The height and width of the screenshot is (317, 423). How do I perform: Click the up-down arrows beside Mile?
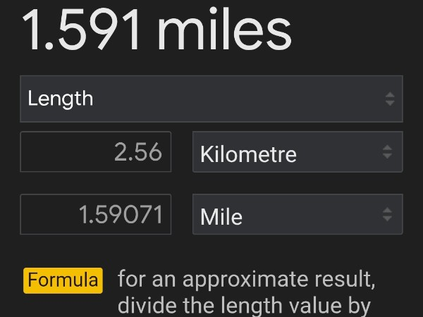click(387, 214)
